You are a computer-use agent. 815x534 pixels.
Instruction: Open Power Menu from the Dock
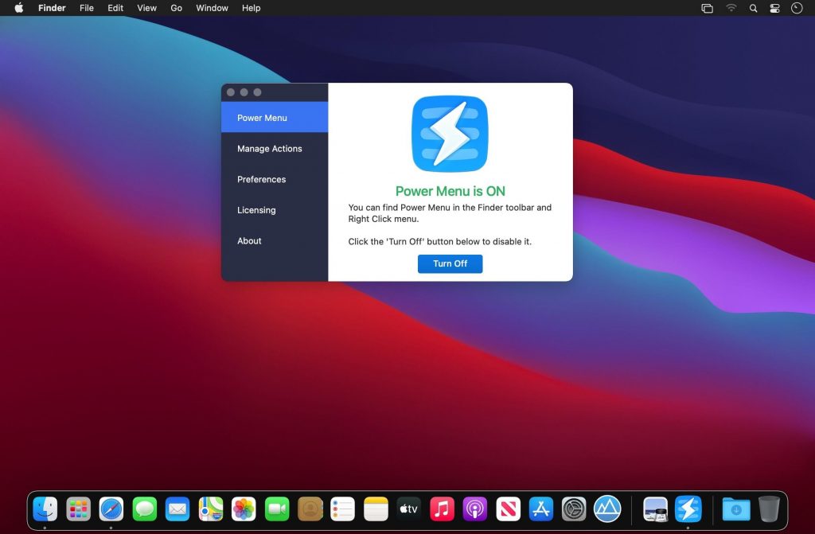click(687, 509)
